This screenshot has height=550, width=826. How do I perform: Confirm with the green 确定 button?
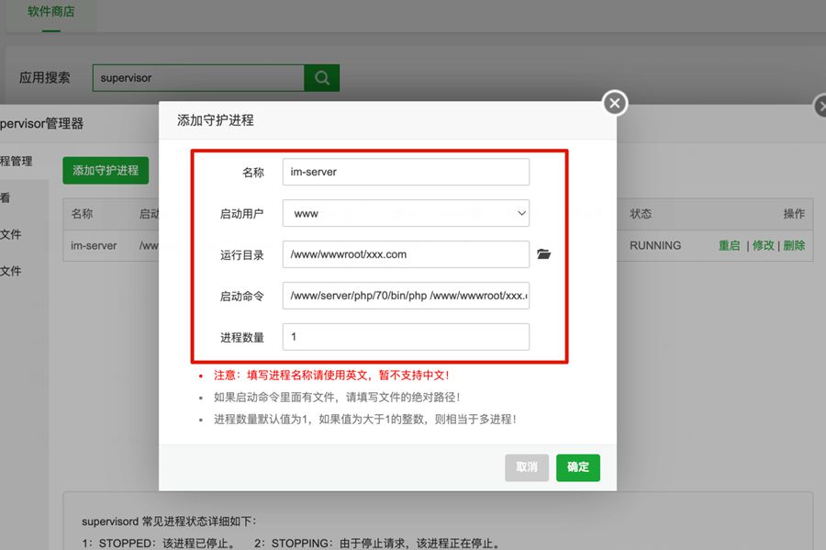tap(577, 467)
